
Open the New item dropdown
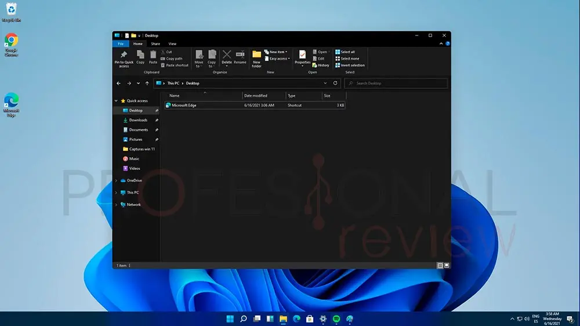pos(276,52)
